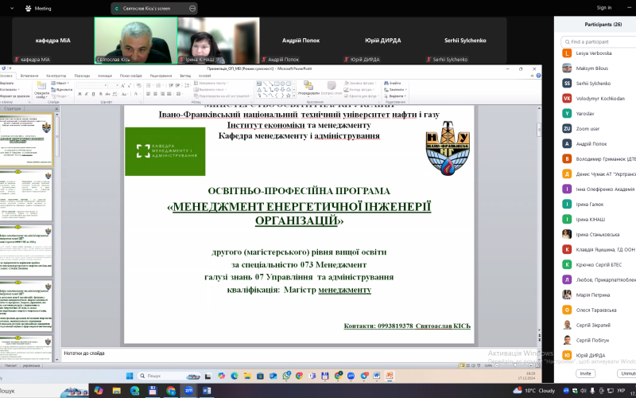Viewport: 636px width, 398px height.
Task: Toggle bold Ж formatting
Action: (80, 94)
